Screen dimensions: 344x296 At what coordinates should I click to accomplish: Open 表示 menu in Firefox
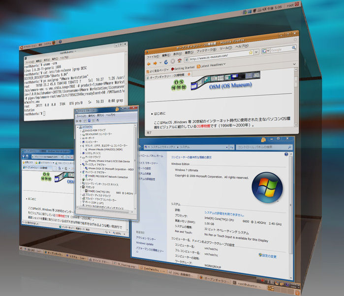coord(177,54)
